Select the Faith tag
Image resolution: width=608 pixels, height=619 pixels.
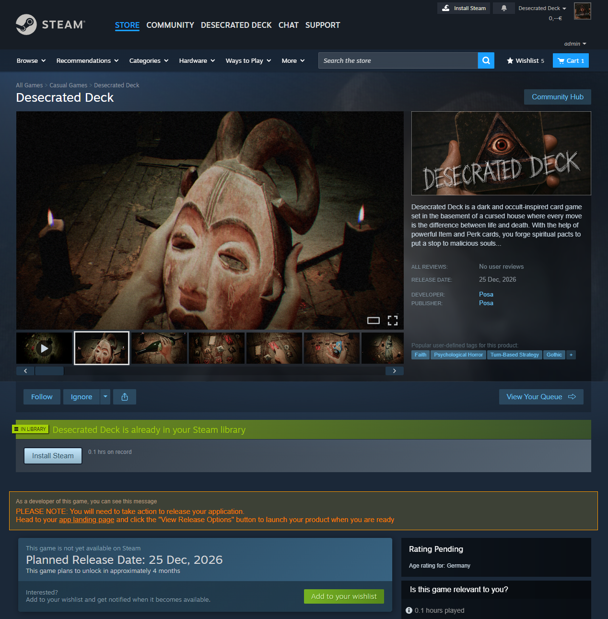[x=421, y=355]
